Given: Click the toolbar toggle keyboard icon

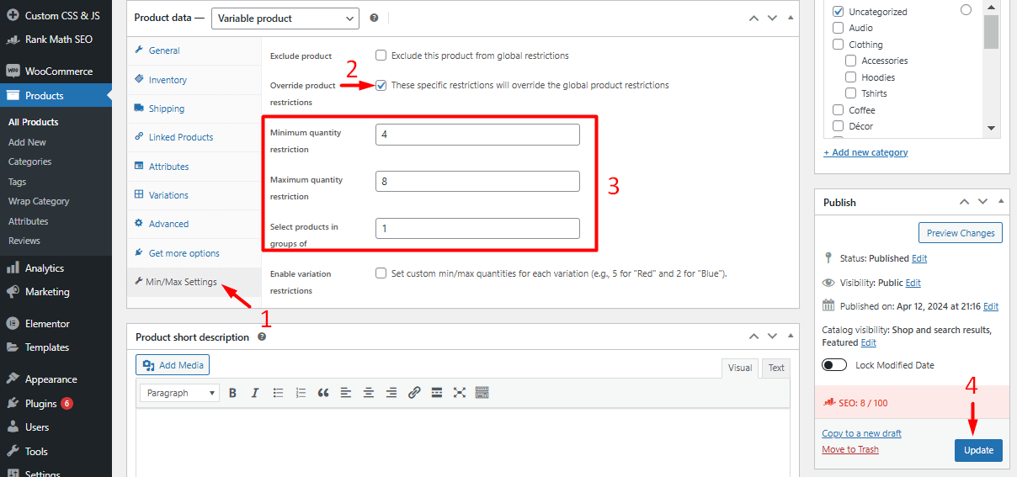Looking at the screenshot, I should tap(482, 393).
